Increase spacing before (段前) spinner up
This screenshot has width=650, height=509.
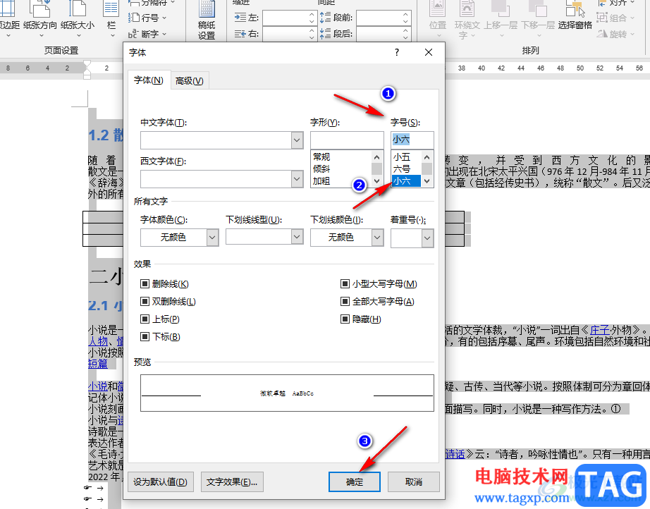coord(405,15)
